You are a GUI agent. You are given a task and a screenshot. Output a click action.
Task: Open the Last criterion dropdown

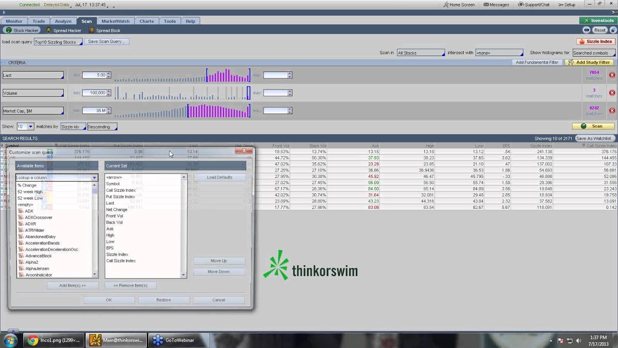coord(33,75)
